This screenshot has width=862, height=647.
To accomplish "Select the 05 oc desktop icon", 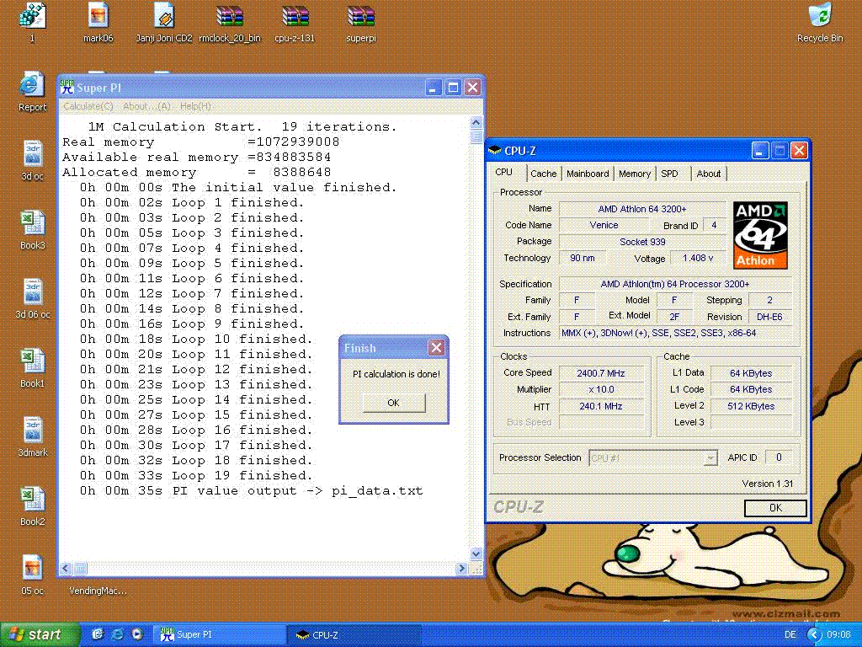I will (x=33, y=575).
